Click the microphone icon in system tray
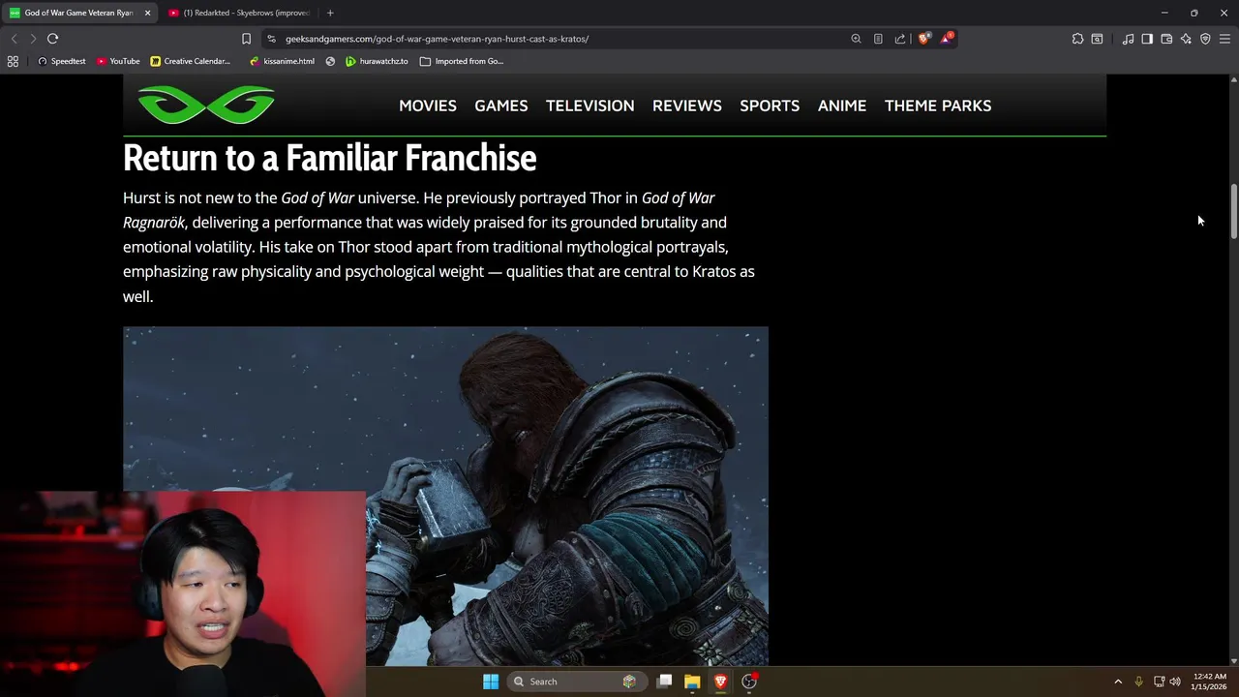The height and width of the screenshot is (697, 1239). point(1138,682)
